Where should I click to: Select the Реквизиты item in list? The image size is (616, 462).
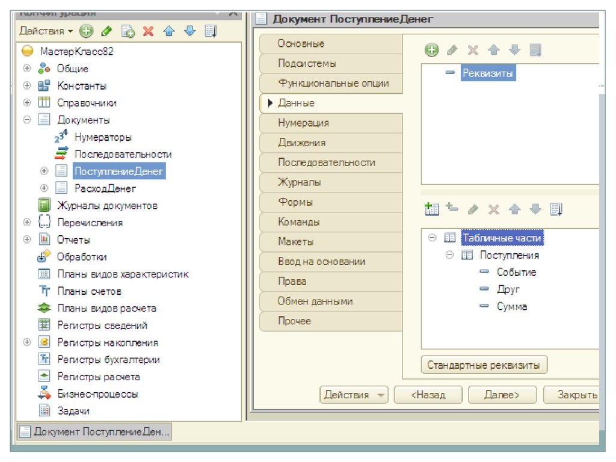pos(487,73)
